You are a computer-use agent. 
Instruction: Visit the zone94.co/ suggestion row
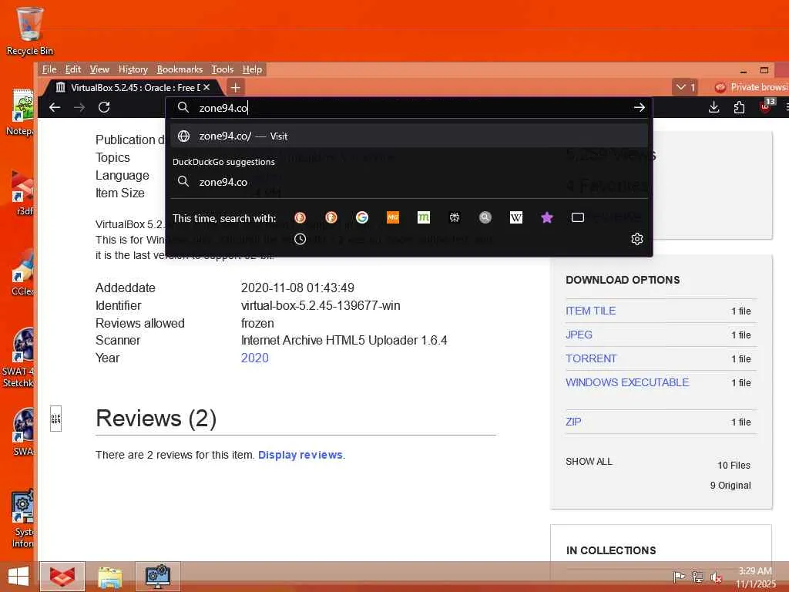(408, 136)
